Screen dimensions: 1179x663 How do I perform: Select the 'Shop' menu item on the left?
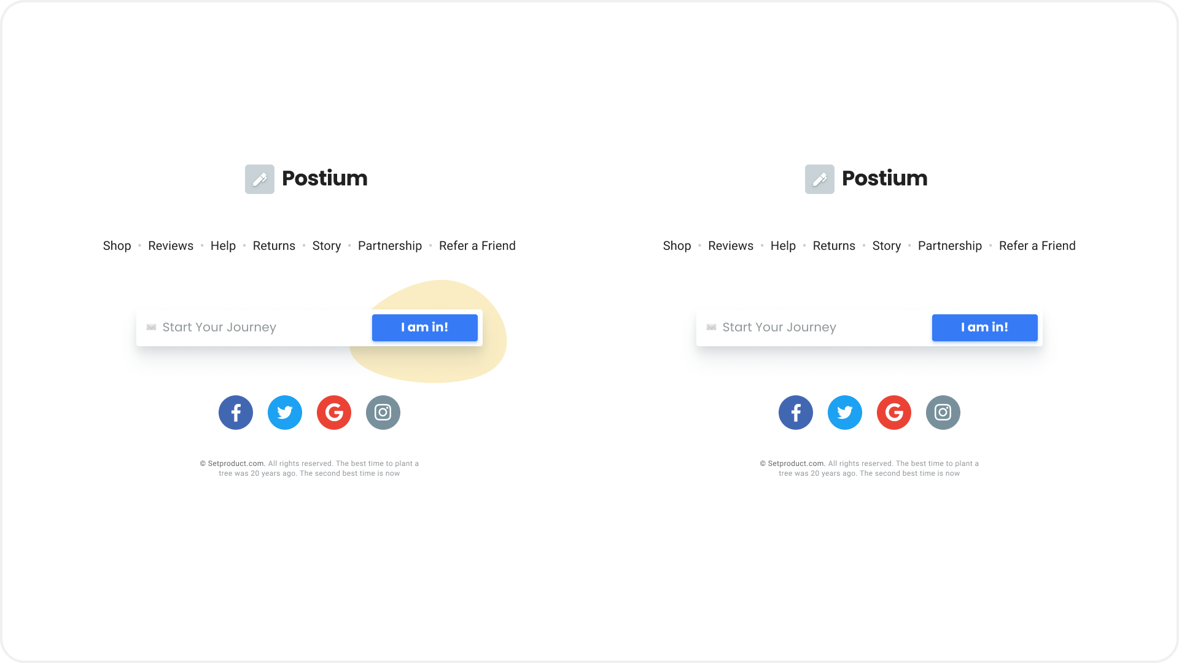(x=117, y=246)
